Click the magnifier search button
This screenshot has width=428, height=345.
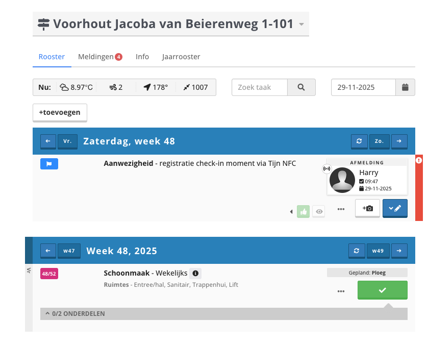click(301, 87)
